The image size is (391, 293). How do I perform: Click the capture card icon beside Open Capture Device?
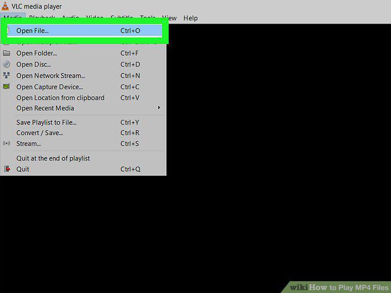tap(6, 86)
